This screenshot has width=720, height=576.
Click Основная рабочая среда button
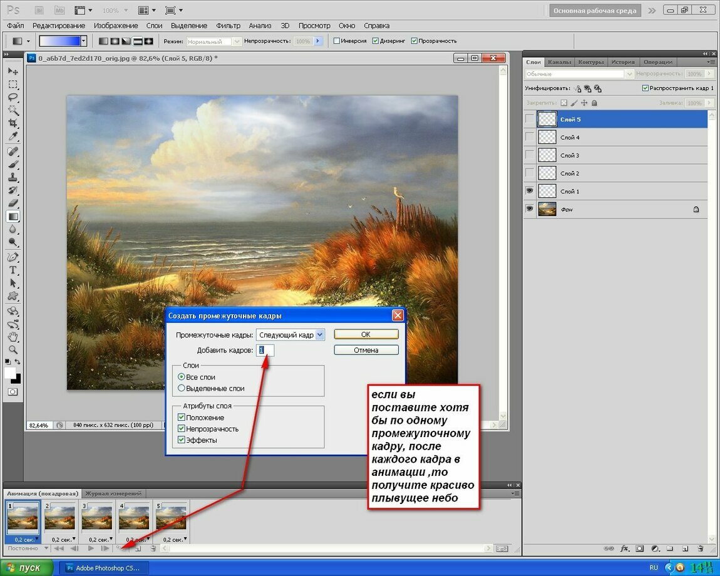pyautogui.click(x=595, y=11)
